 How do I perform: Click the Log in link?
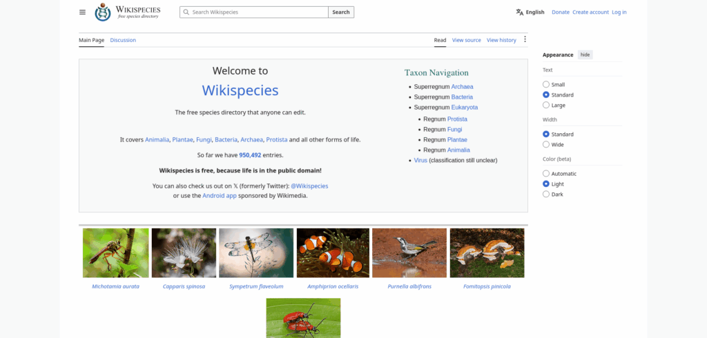(x=619, y=12)
